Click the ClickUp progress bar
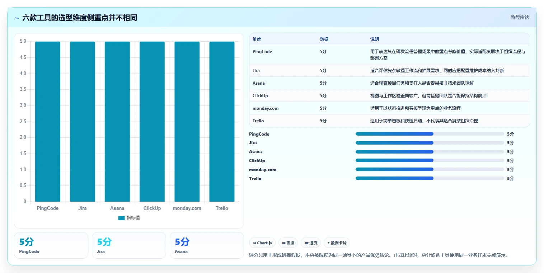Viewport: 544px width, 273px height. 430,160
